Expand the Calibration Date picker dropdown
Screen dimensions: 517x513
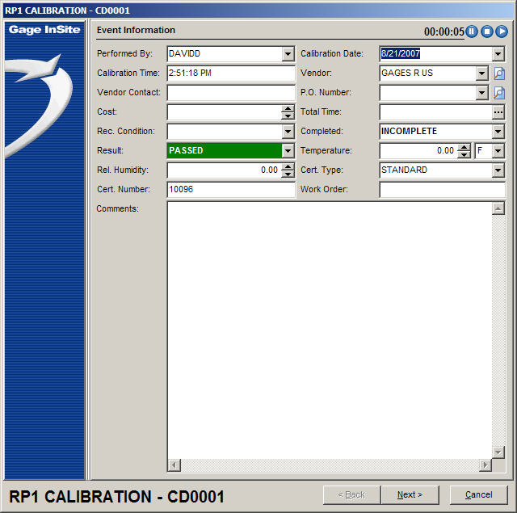point(498,54)
